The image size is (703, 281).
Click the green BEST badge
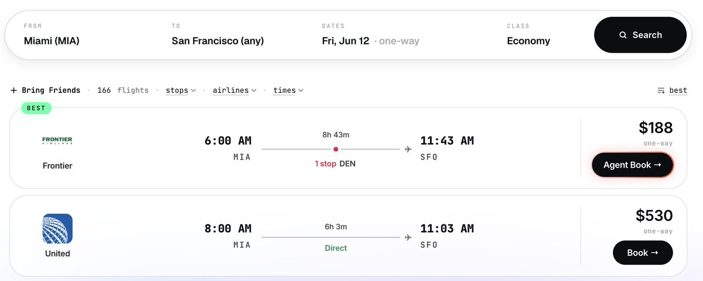[x=36, y=108]
